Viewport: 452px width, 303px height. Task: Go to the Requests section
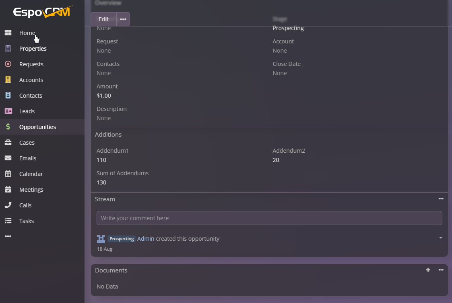42,64
